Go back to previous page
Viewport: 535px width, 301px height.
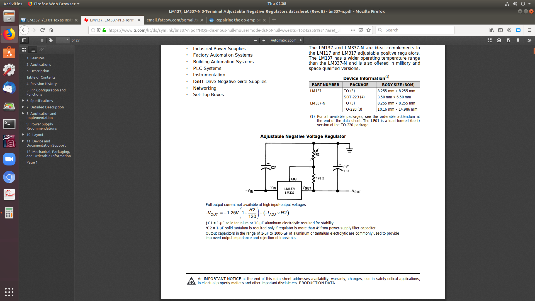[x=24, y=30]
